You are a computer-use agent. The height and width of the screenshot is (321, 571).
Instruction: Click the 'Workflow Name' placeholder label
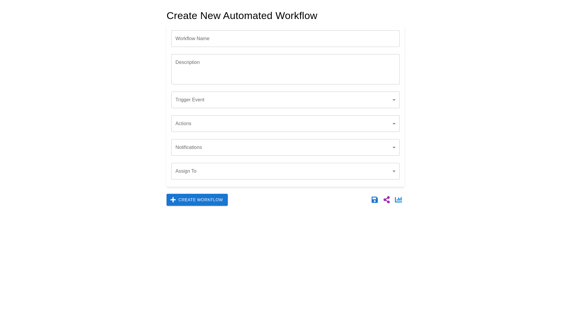coord(192,39)
